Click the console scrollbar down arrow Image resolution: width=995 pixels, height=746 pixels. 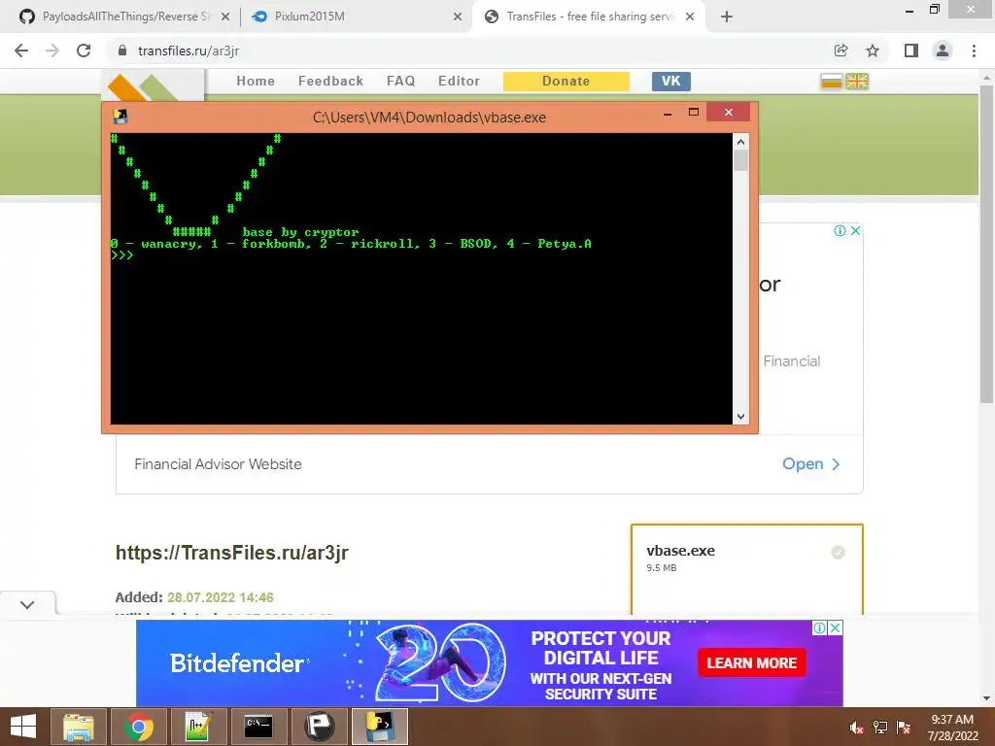[x=740, y=417]
